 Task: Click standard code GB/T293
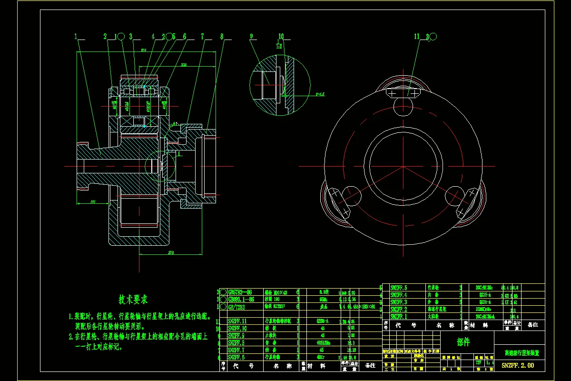(237, 307)
